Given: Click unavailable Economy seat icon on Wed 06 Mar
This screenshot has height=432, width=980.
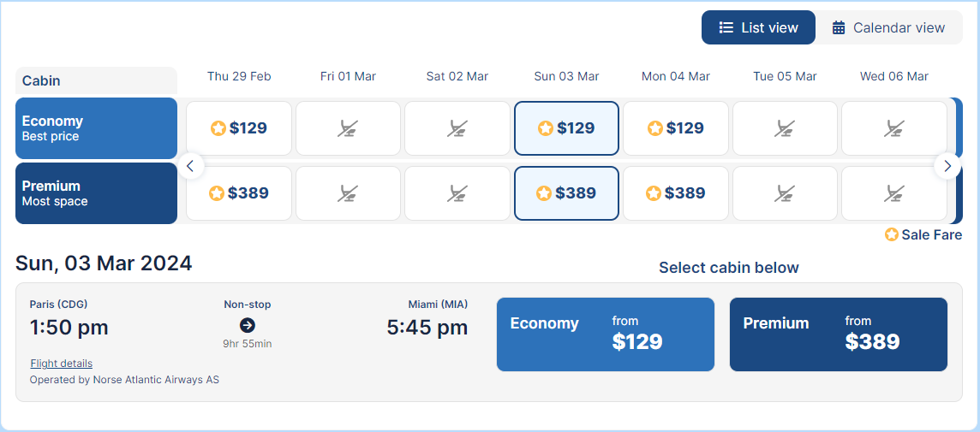Looking at the screenshot, I should [894, 128].
